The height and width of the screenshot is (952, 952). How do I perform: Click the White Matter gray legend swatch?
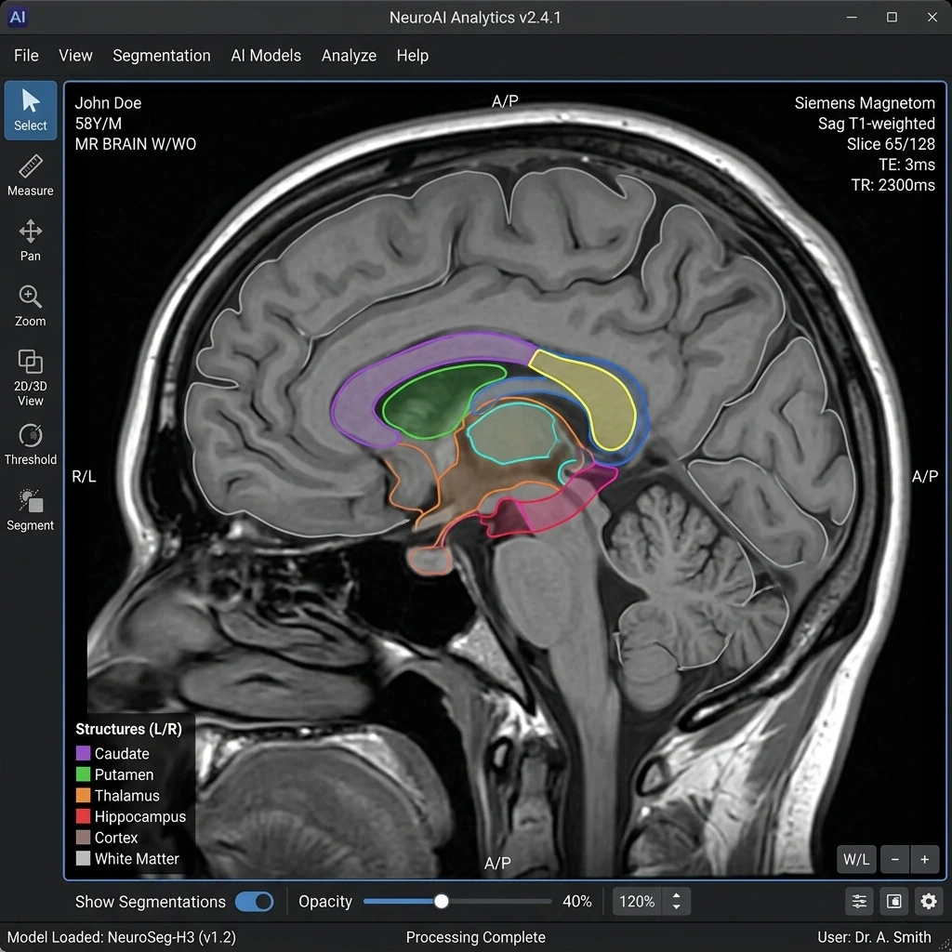click(83, 858)
